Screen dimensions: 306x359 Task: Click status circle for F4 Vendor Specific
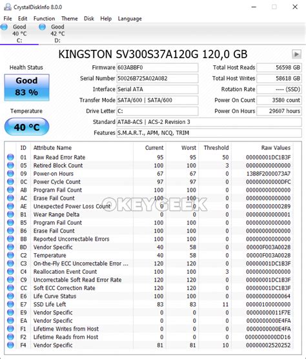[x=10, y=345]
